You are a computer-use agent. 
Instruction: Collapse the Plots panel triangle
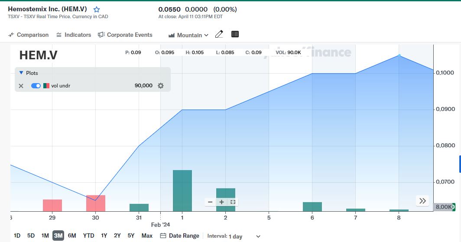click(x=21, y=73)
